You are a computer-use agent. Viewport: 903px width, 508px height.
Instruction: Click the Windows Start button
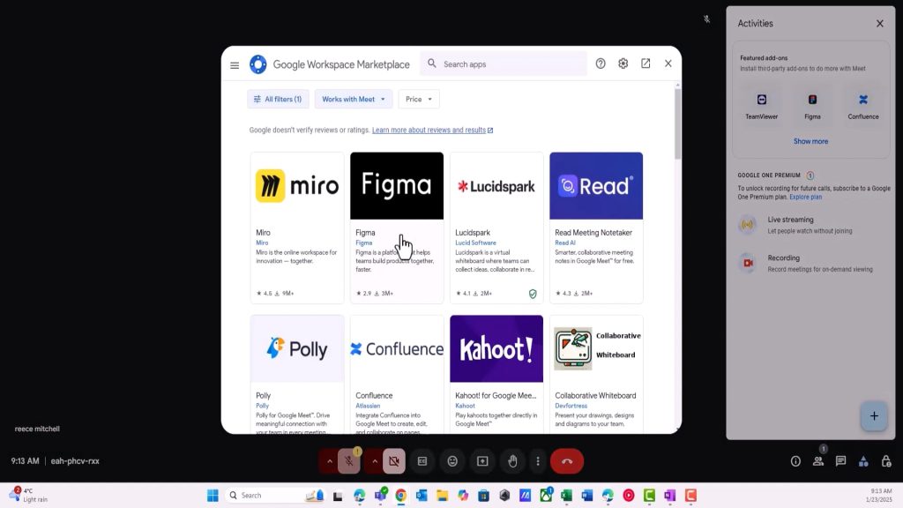pyautogui.click(x=213, y=496)
